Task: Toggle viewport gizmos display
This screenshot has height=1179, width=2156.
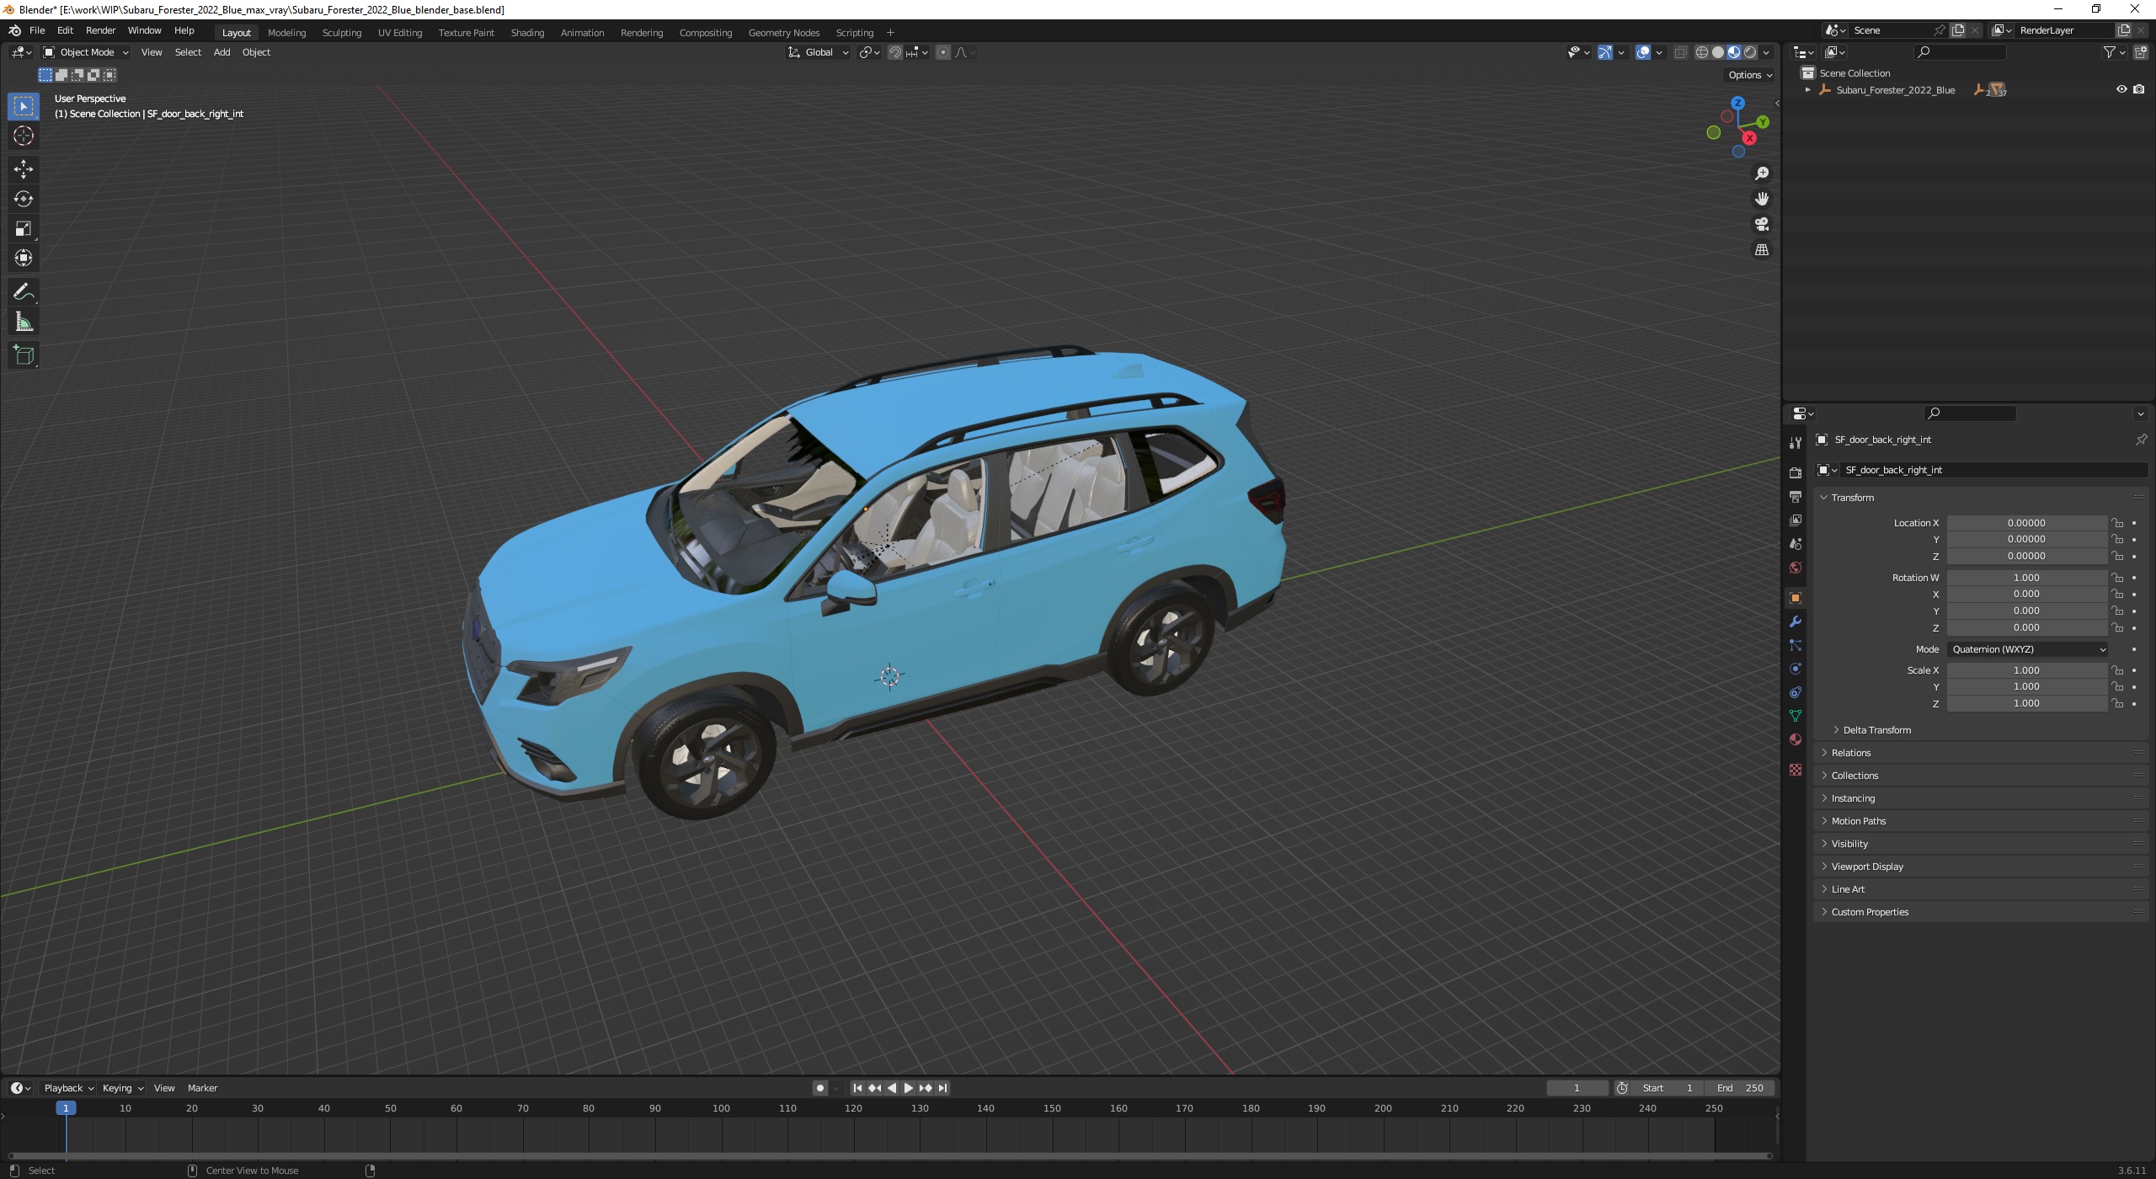Action: pyautogui.click(x=1604, y=52)
